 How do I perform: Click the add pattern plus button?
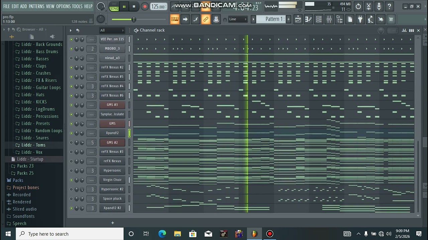pos(288,19)
